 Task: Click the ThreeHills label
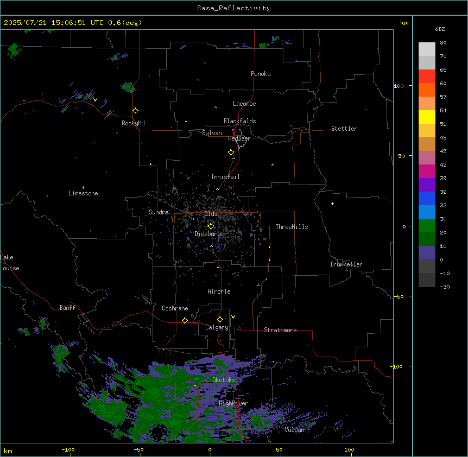tap(292, 227)
